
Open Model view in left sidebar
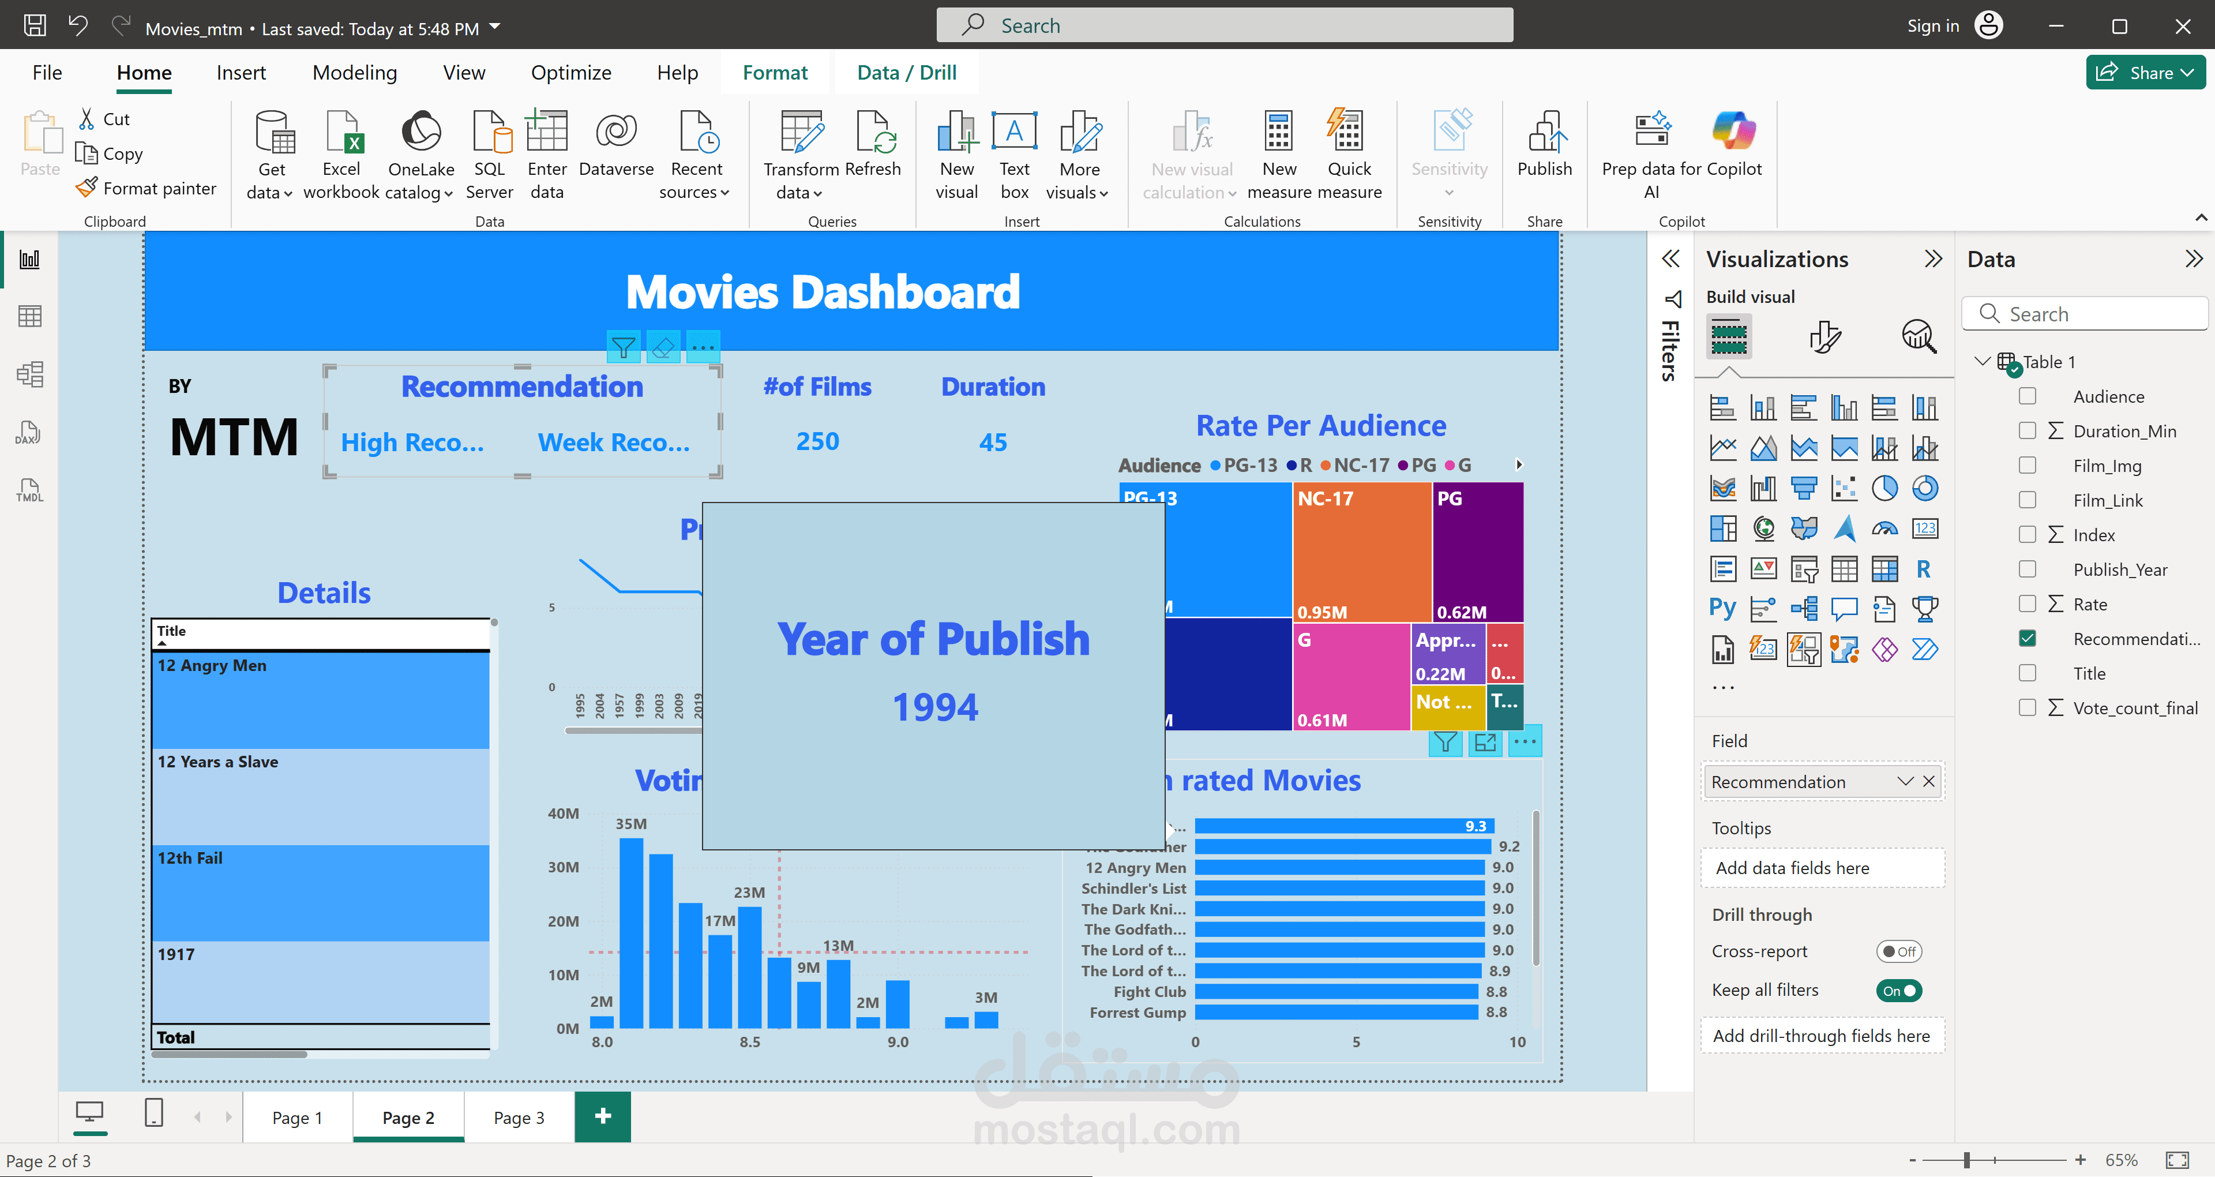pos(29,373)
